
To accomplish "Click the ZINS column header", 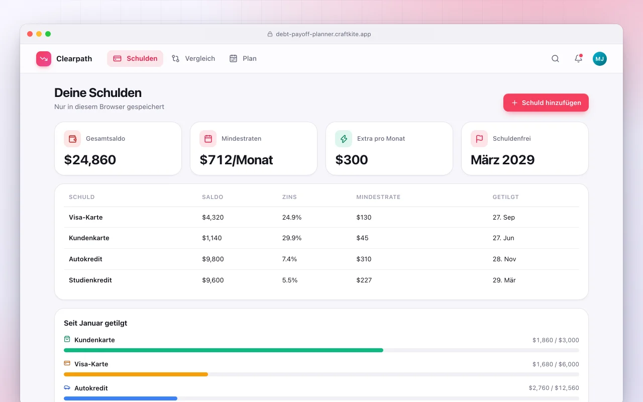I will coord(290,197).
